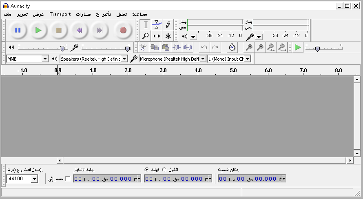Screen dimensions: 363x199
Task: Select the Time Shift arrows tool
Action: coord(157,36)
